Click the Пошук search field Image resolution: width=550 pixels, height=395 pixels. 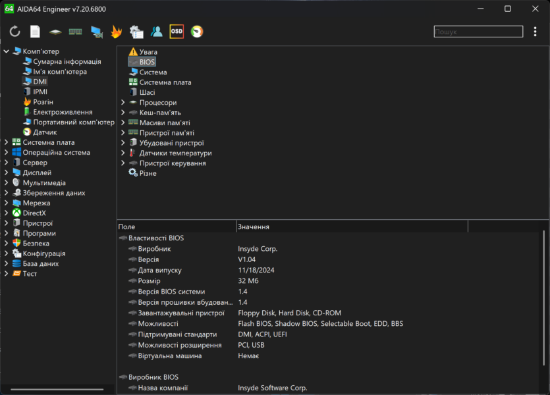478,32
